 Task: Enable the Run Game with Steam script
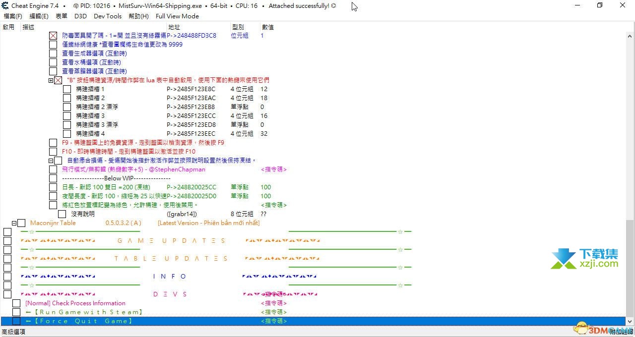point(16,312)
